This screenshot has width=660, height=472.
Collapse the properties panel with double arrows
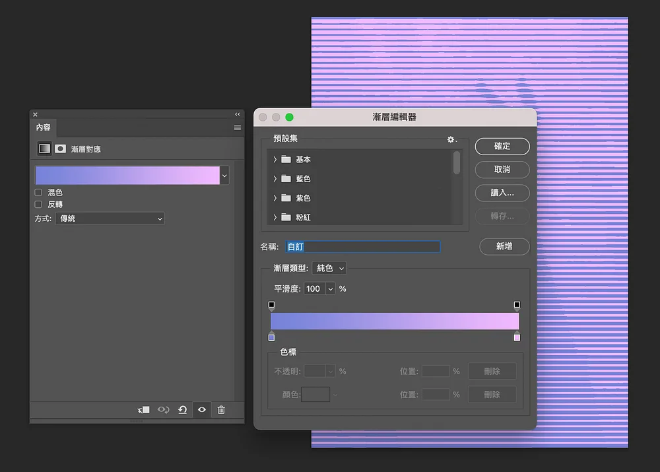coord(238,114)
